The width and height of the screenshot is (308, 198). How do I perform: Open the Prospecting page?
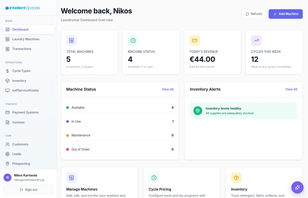point(28,164)
